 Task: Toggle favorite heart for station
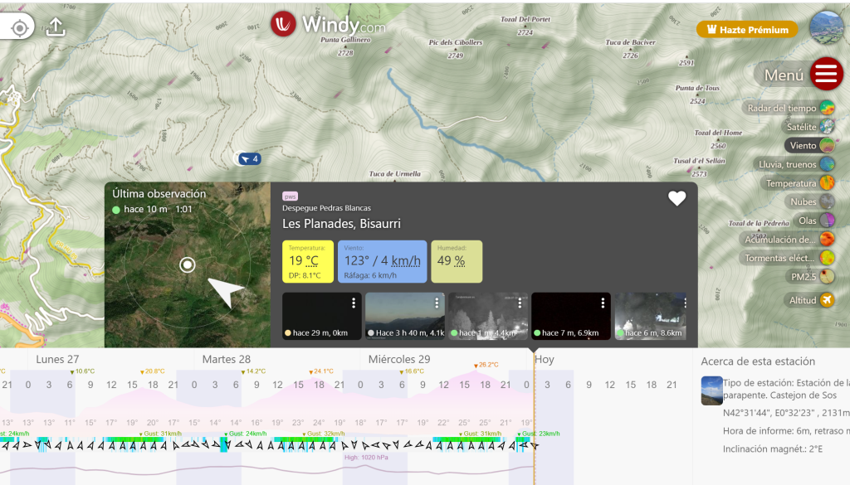[677, 199]
